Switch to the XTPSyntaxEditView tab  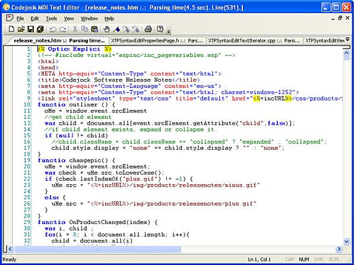pyautogui.click(x=324, y=41)
